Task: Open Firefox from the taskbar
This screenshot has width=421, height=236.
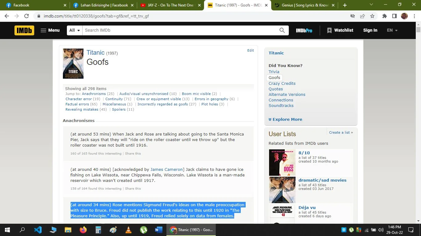Action: pyautogui.click(x=83, y=230)
